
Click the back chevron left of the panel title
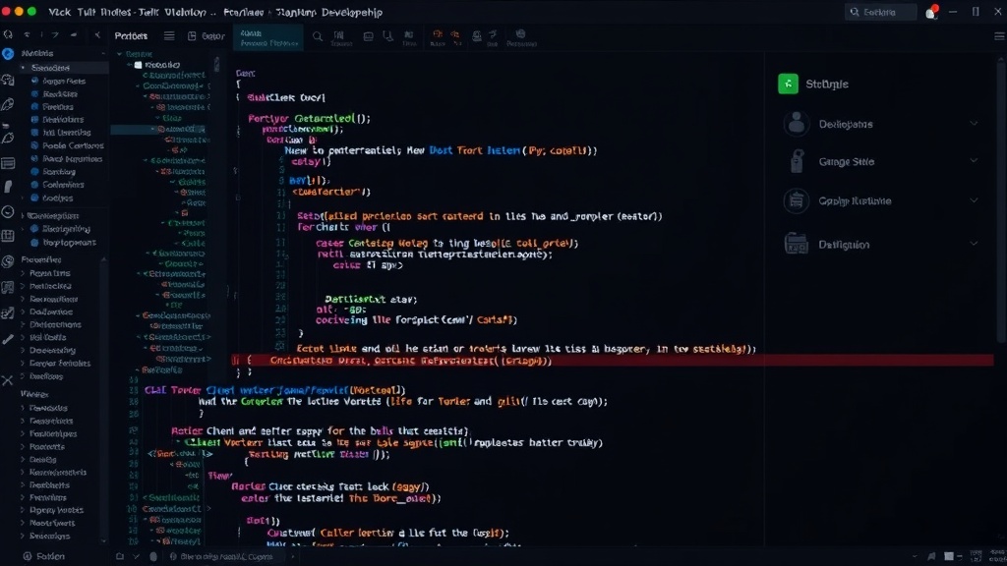(97, 35)
